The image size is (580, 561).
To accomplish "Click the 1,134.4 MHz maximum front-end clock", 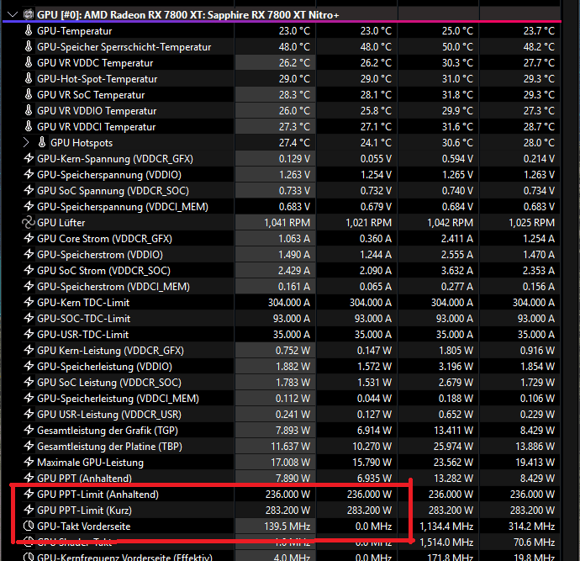I will pyautogui.click(x=446, y=527).
